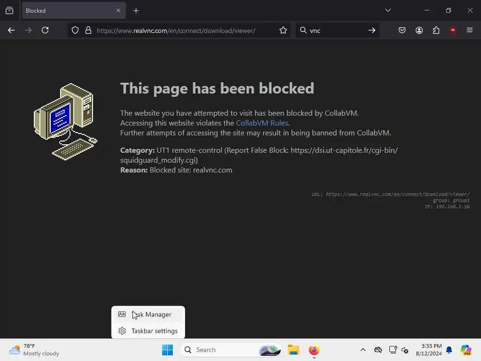Open tracking protection shield icon
481x361 pixels.
coord(75,30)
